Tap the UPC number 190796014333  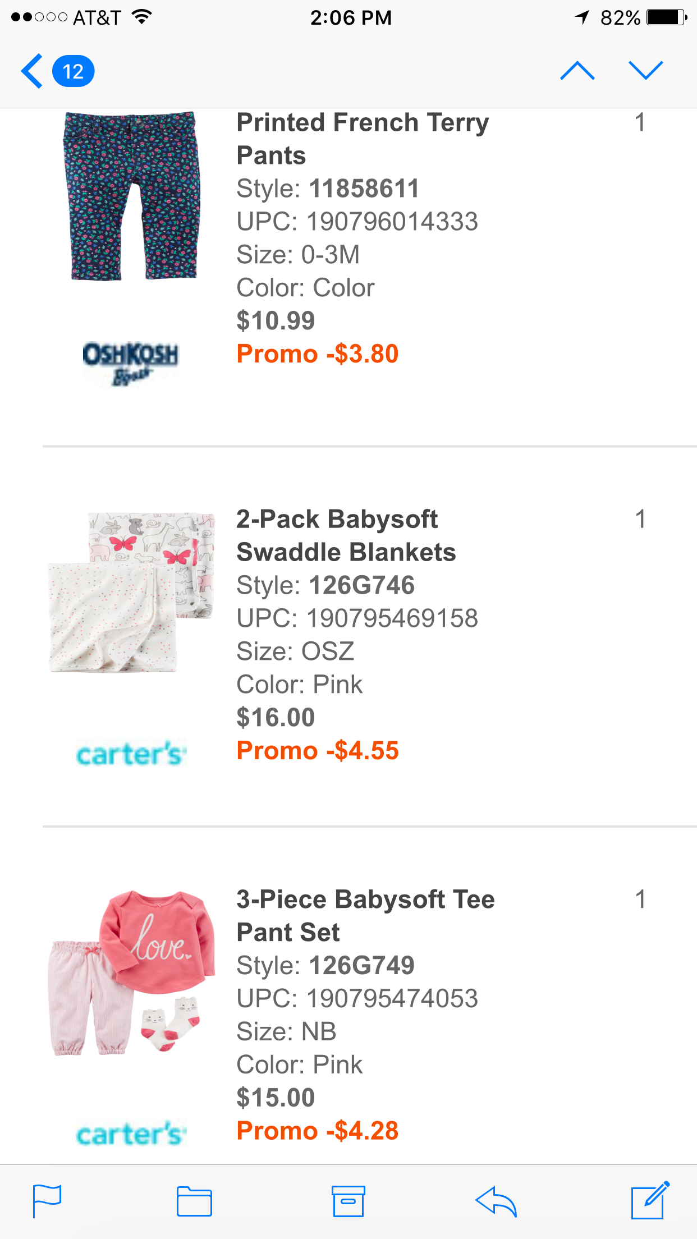tap(392, 221)
